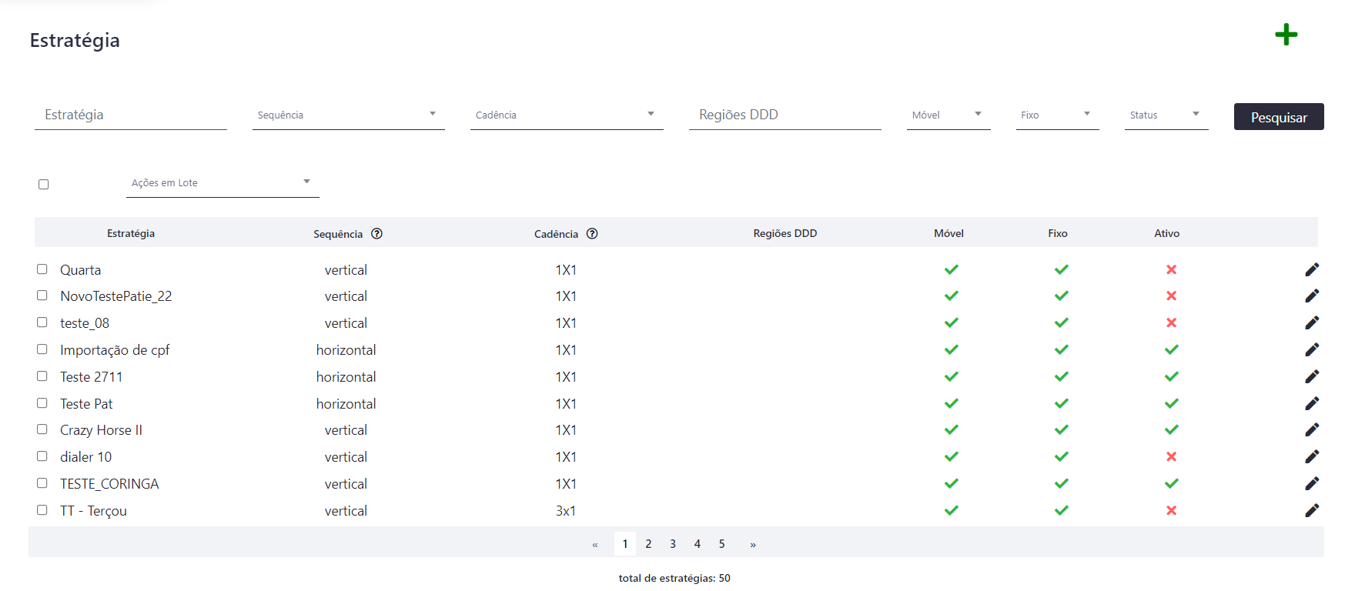Jump to page 5 of strategies
This screenshot has width=1355, height=591.
coord(722,544)
